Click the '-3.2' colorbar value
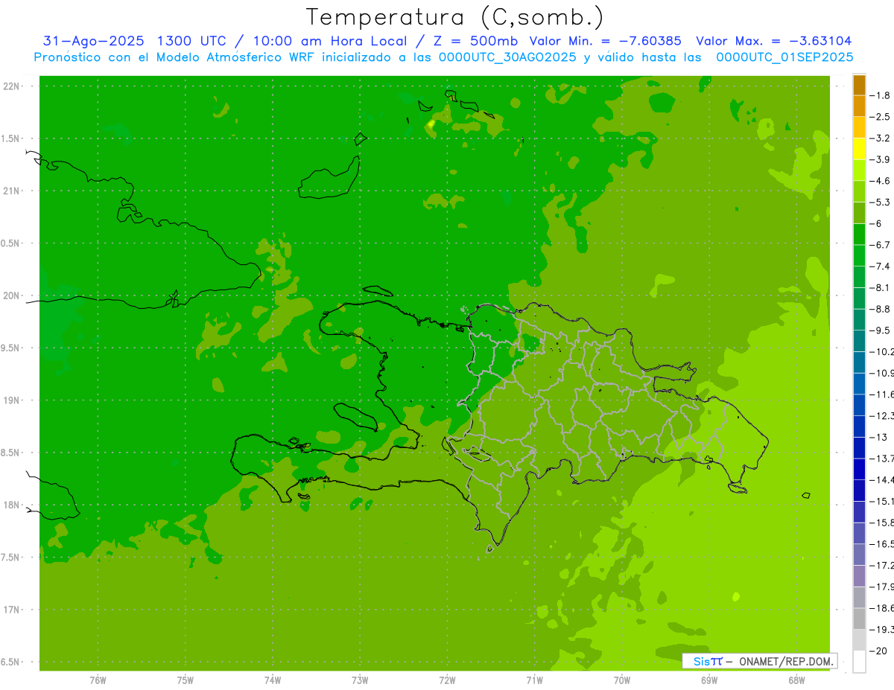Image resolution: width=894 pixels, height=690 pixels. [x=881, y=138]
